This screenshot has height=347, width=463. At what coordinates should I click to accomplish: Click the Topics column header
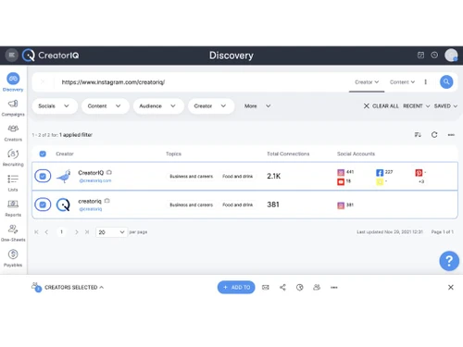pos(173,154)
